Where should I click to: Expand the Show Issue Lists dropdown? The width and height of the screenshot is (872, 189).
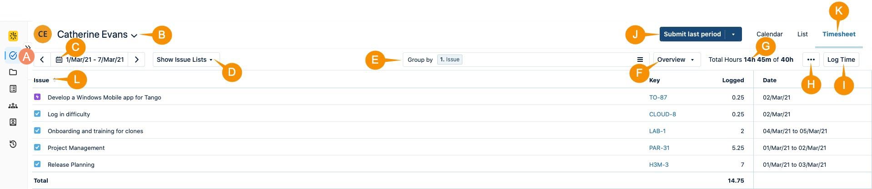click(185, 60)
